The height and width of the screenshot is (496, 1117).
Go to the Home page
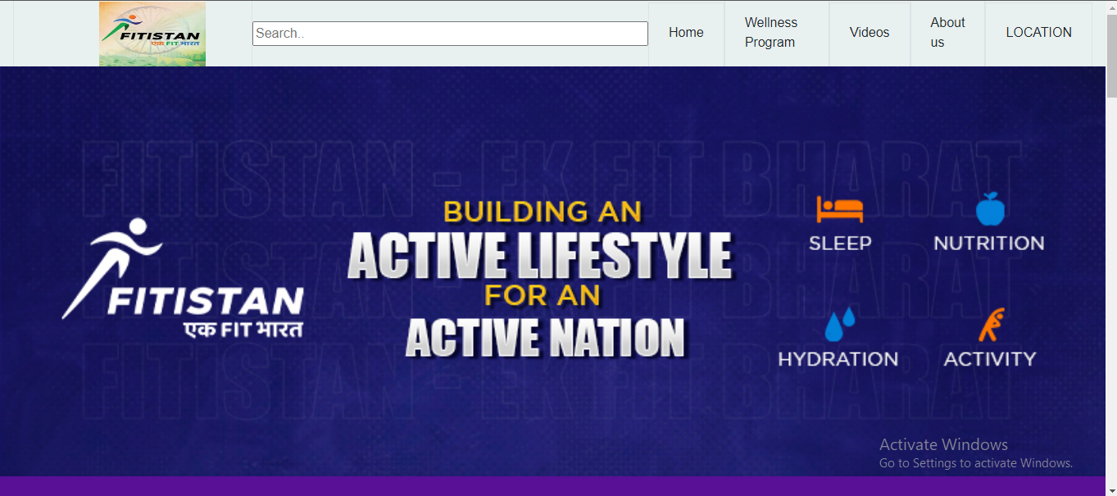686,33
